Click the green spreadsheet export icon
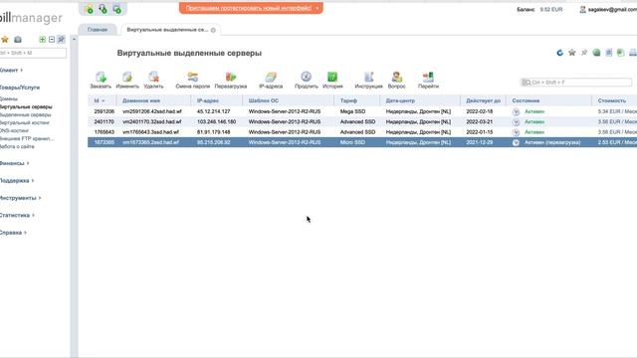The image size is (637, 358). 621,53
